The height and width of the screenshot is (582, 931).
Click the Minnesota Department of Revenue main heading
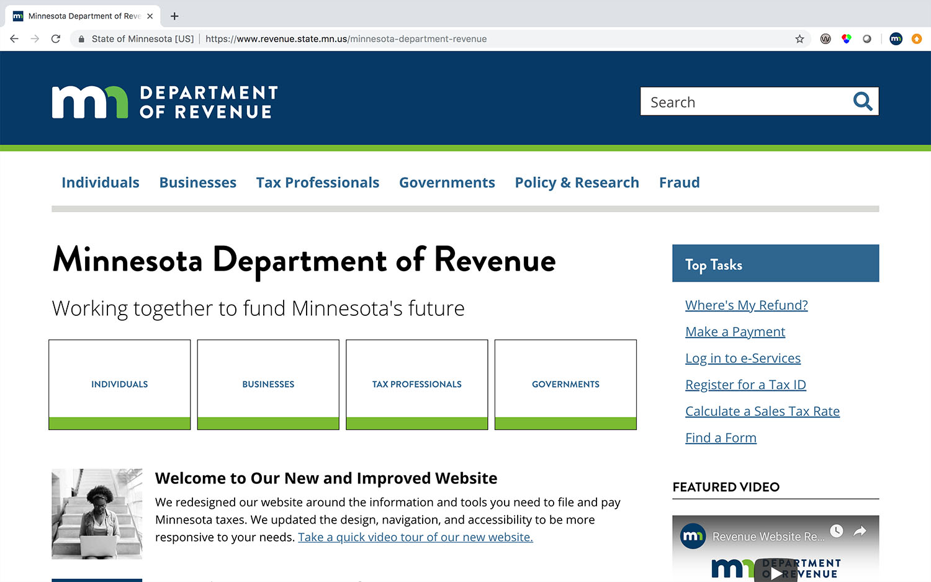tap(304, 260)
